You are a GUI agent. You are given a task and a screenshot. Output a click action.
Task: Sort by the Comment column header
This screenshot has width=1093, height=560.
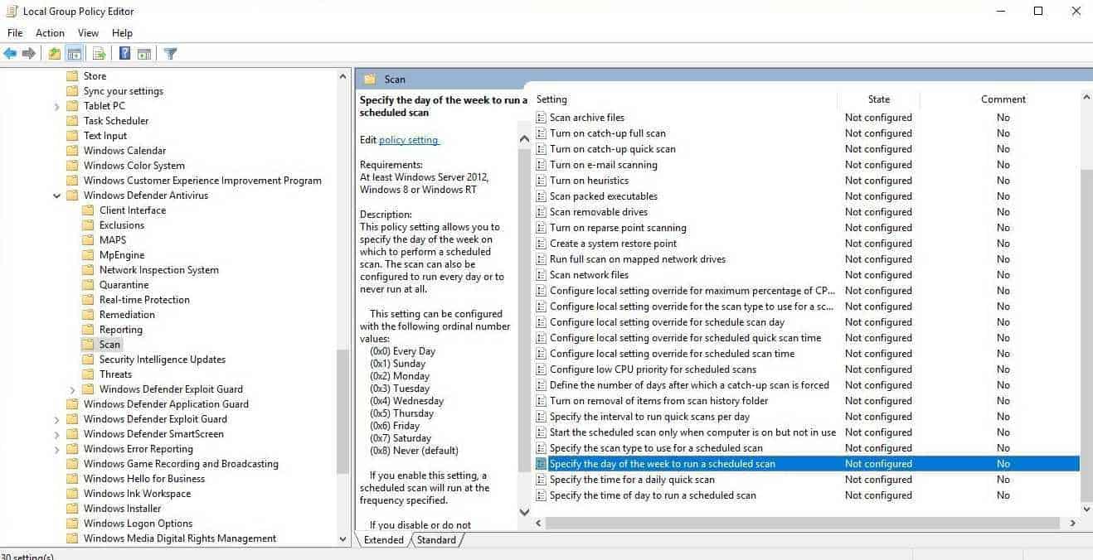(x=1003, y=99)
